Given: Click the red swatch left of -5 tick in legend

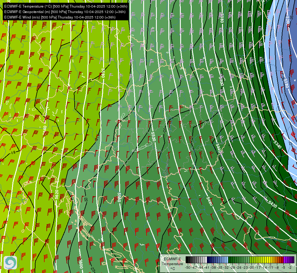Looking at the screenshot, I should [x=282, y=260].
